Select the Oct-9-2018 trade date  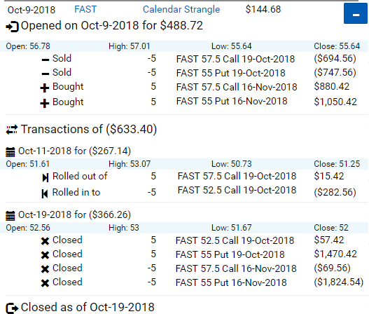(x=32, y=10)
